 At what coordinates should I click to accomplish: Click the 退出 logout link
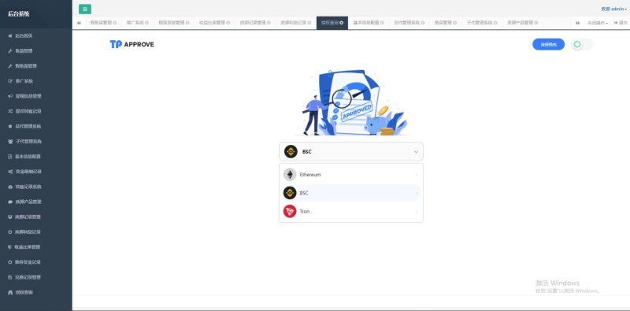(x=621, y=23)
